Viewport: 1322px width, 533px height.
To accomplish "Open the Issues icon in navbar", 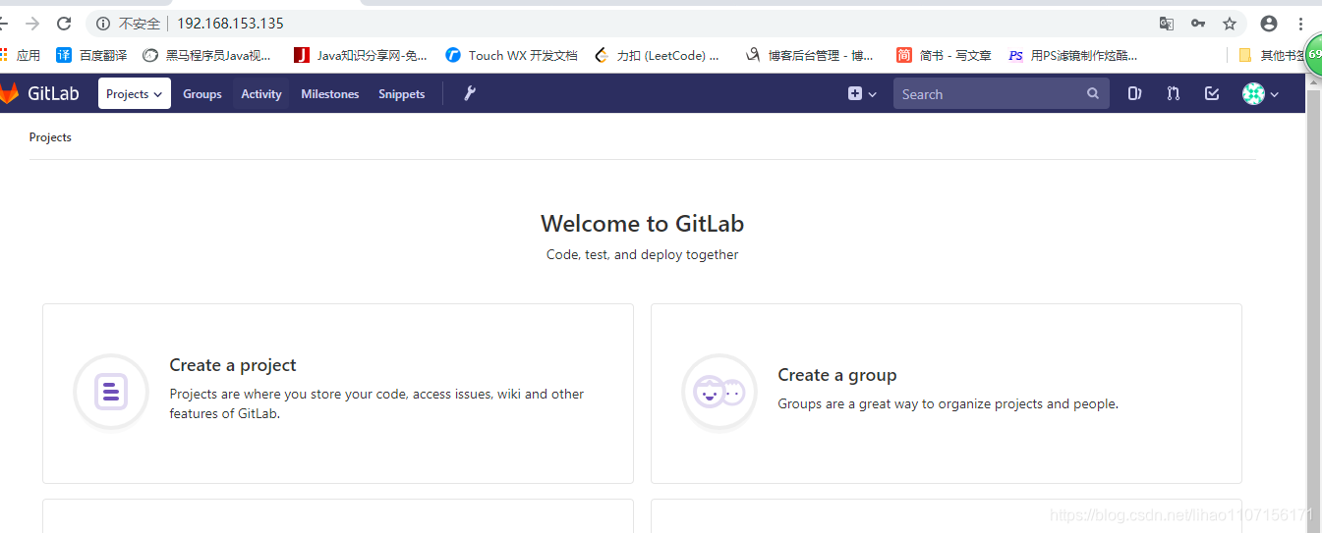I will pyautogui.click(x=1135, y=93).
